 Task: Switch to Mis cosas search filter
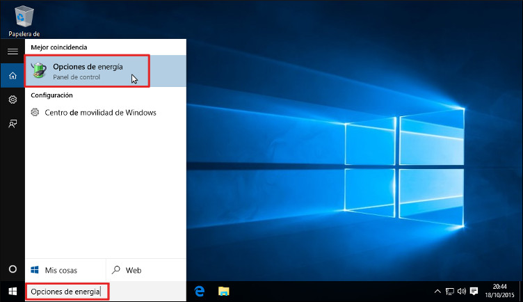[61, 270]
